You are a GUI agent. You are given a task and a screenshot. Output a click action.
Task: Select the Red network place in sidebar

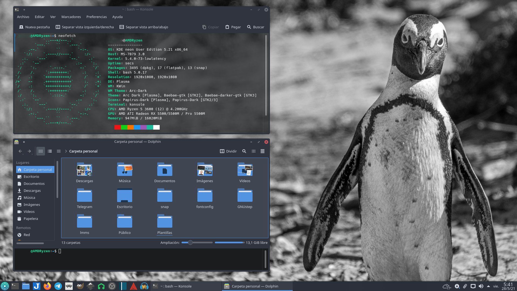(27, 235)
